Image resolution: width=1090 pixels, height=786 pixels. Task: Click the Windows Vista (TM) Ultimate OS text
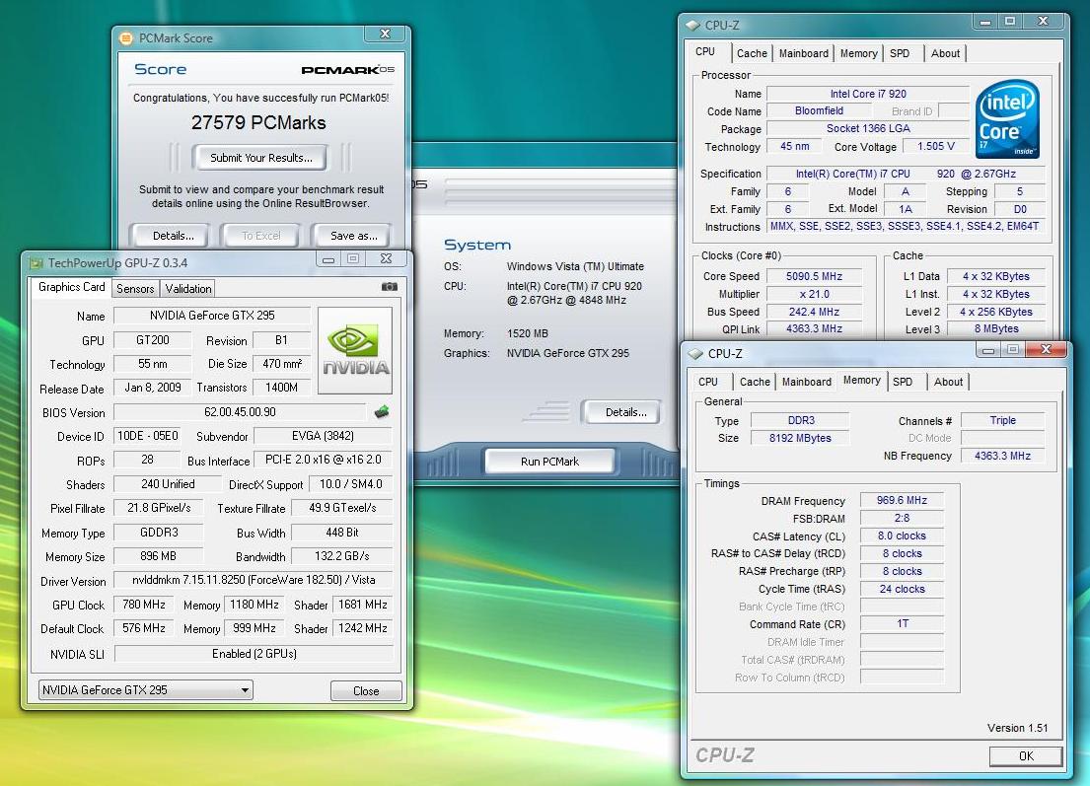[x=575, y=267]
